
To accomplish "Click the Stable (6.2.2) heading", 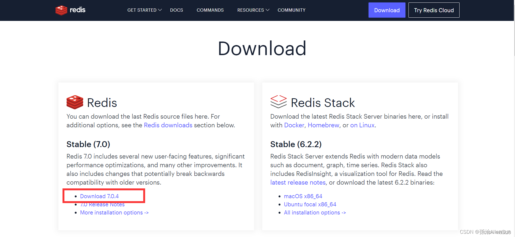I will [296, 144].
